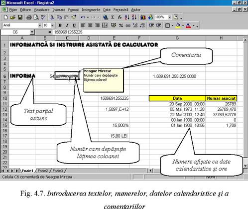Open the Editare menu
This screenshot has width=248, height=209.
coord(25,10)
